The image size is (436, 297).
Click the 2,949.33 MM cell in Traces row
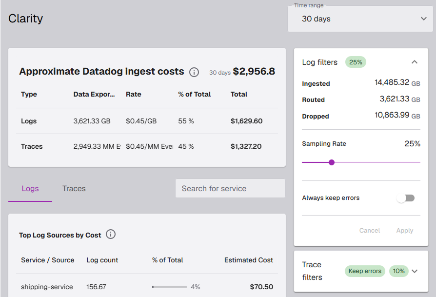(97, 147)
